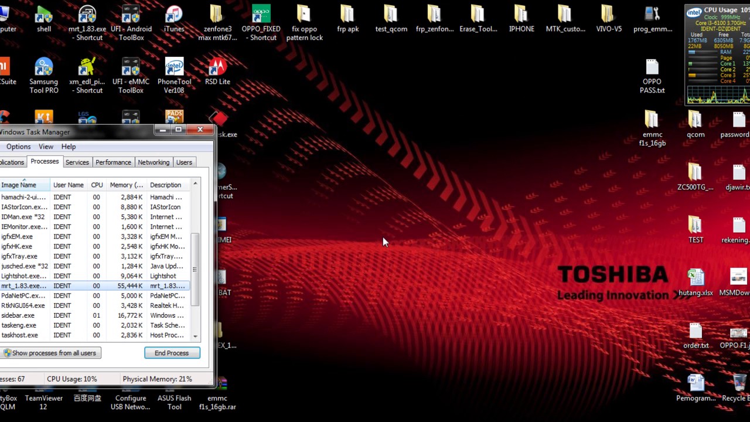Switch to the Networking tab
This screenshot has width=750, height=422.
tap(154, 162)
